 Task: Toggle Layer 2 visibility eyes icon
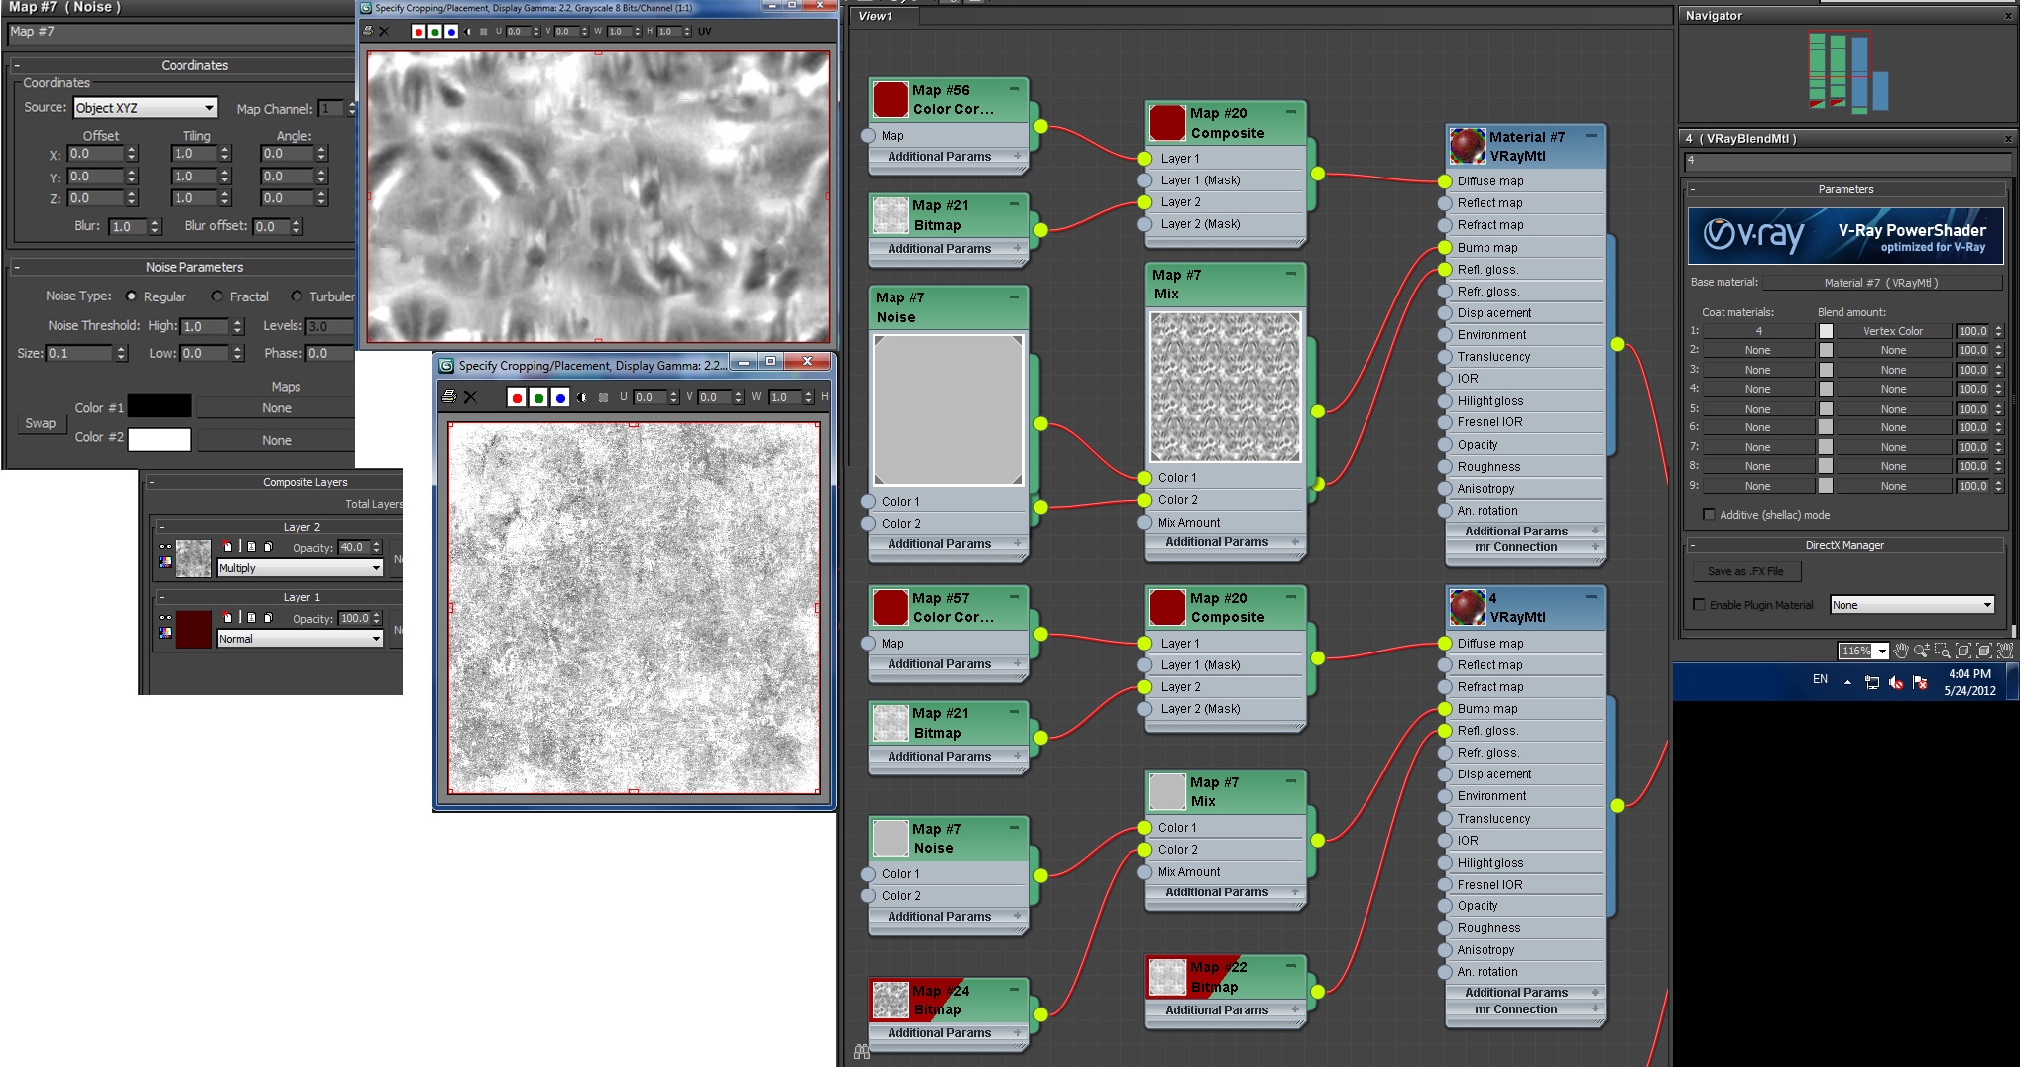[165, 546]
